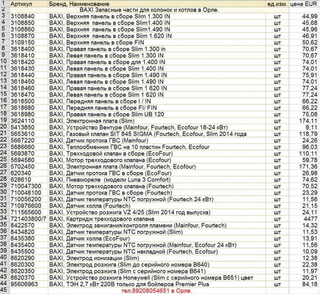Click row header number 45
Image resolution: width=320 pixels, height=294 pixels.
coord(4,290)
